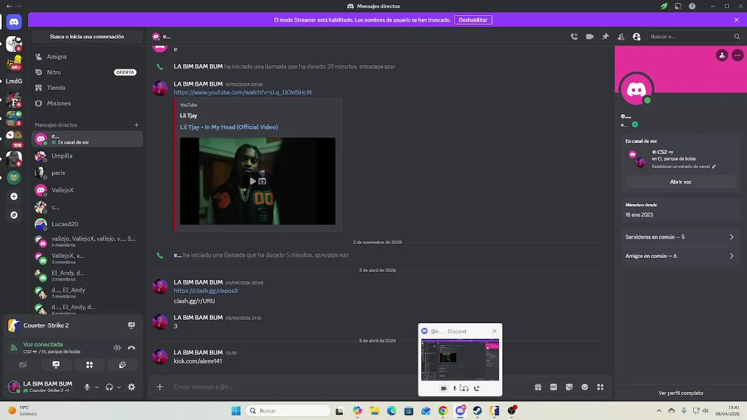Edit channel status pencil icon
Viewport: 747px width, 420px height.
pos(714,166)
